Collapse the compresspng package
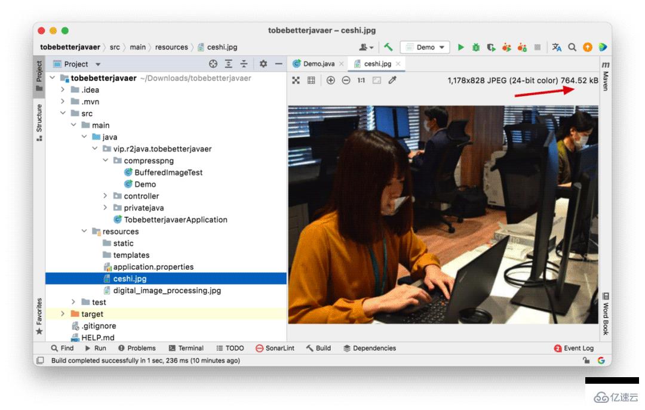645x410 pixels. tap(105, 161)
